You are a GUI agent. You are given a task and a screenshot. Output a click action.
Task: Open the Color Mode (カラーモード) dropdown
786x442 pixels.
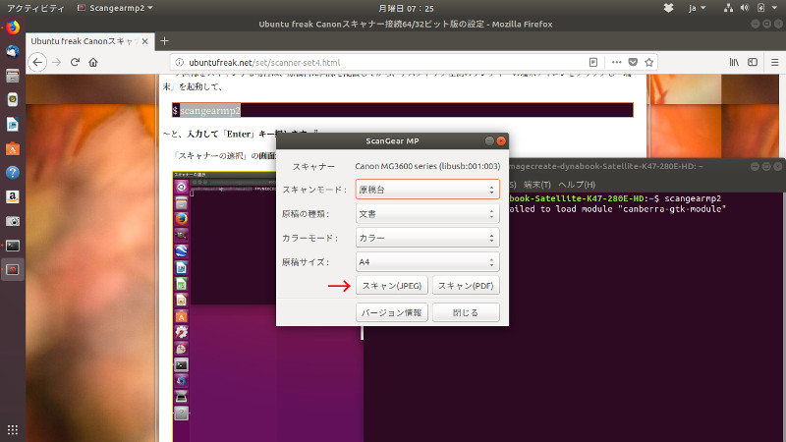point(427,238)
